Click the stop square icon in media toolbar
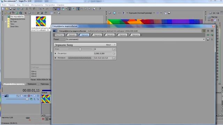This screenshot has width=223, height=125. point(42,13)
